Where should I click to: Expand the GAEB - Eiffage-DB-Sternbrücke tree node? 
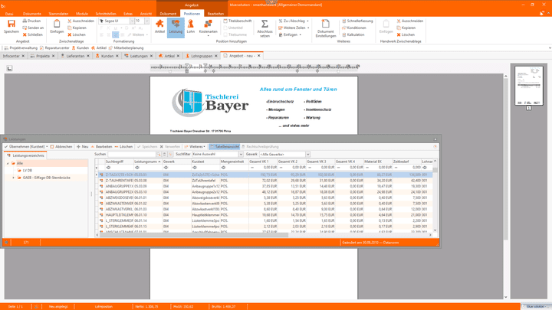pyautogui.click(x=14, y=178)
